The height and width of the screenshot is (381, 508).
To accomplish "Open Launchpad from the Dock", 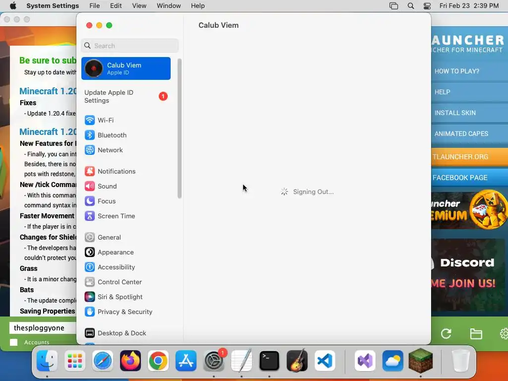I will pos(75,361).
